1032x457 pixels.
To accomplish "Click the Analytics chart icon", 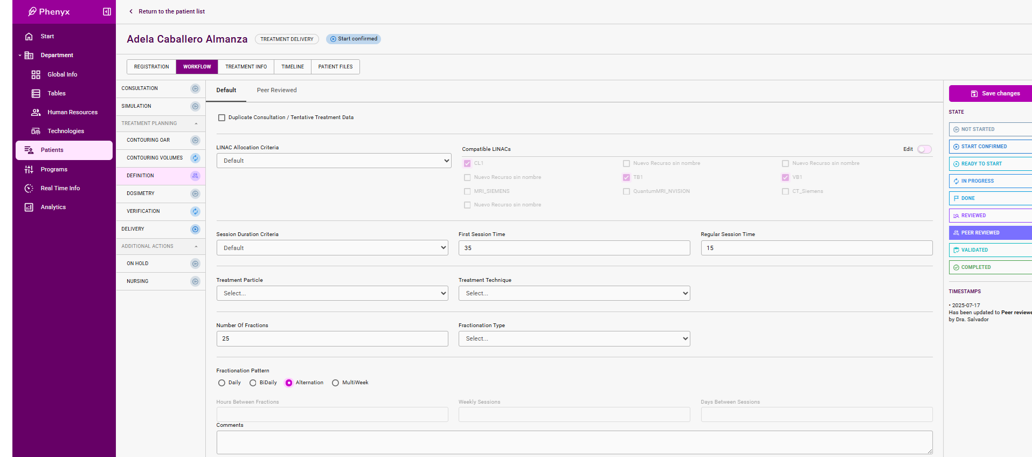I will [29, 207].
